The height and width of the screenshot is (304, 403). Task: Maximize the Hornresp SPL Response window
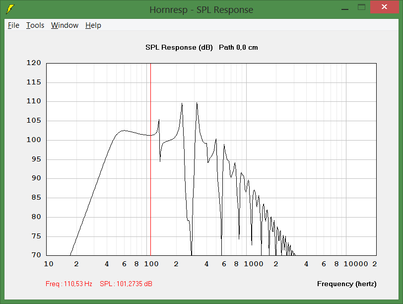click(362, 7)
